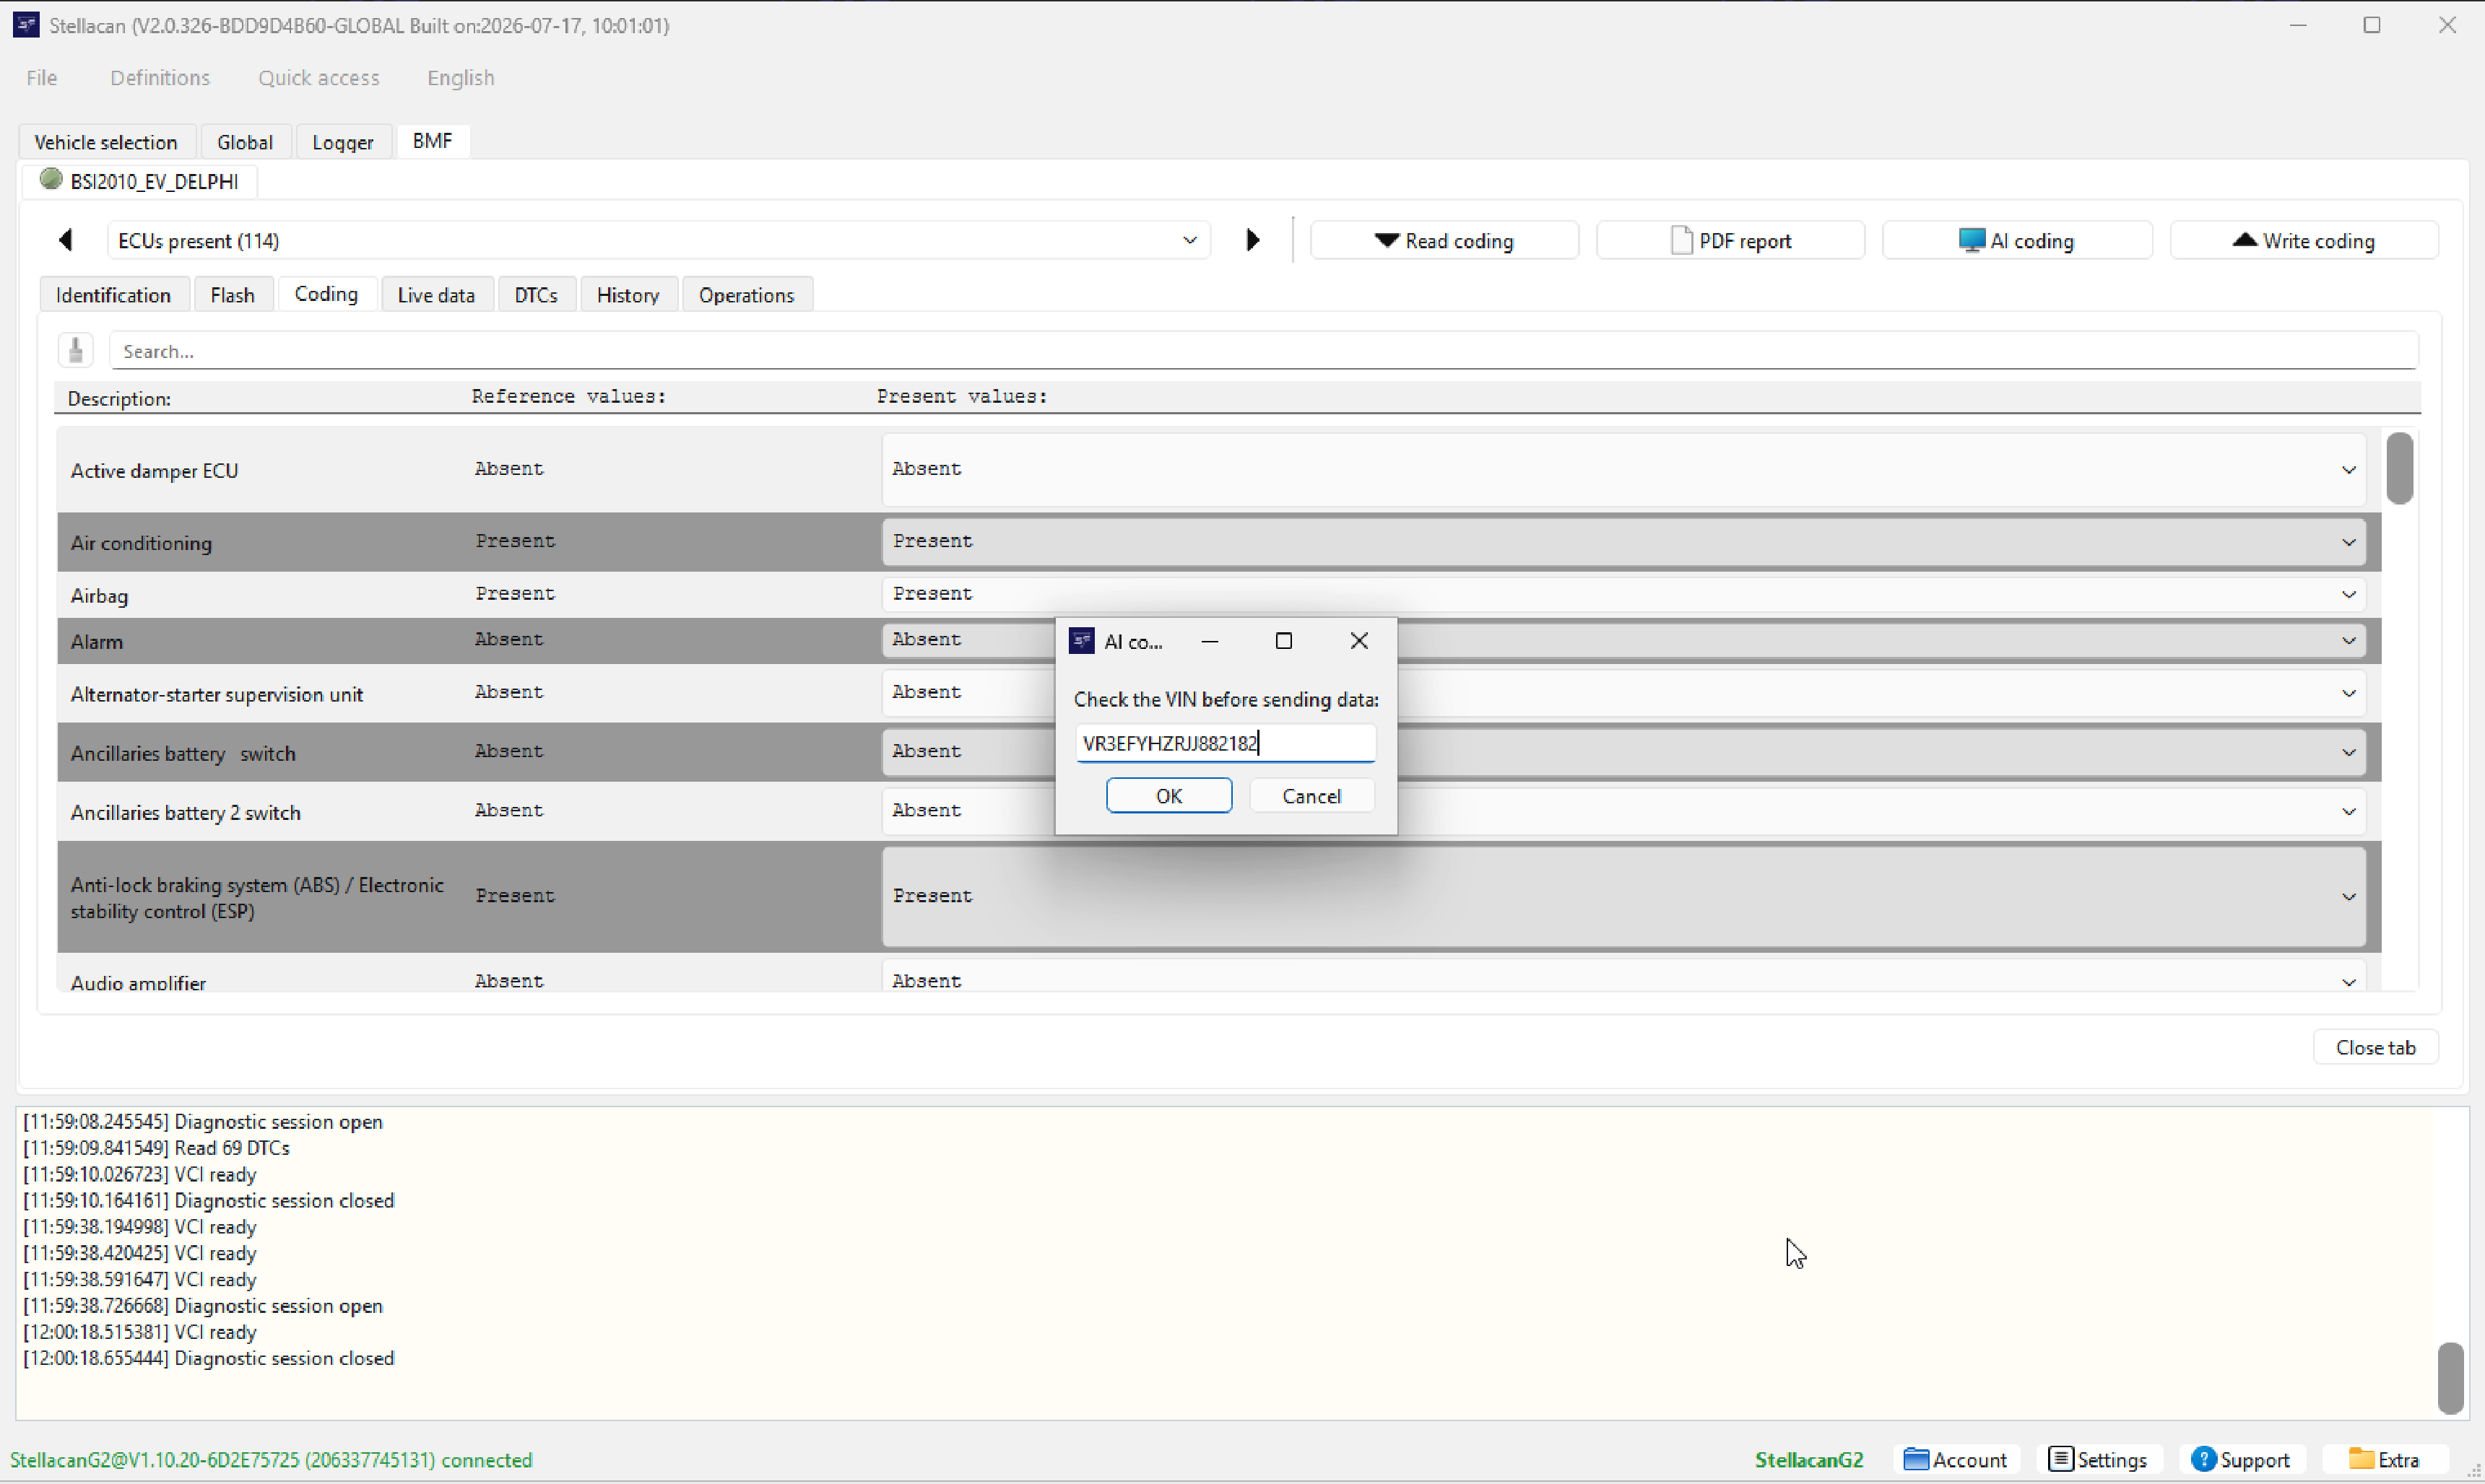2485x1484 pixels.
Task: Click the PDF report button
Action: tap(1731, 240)
